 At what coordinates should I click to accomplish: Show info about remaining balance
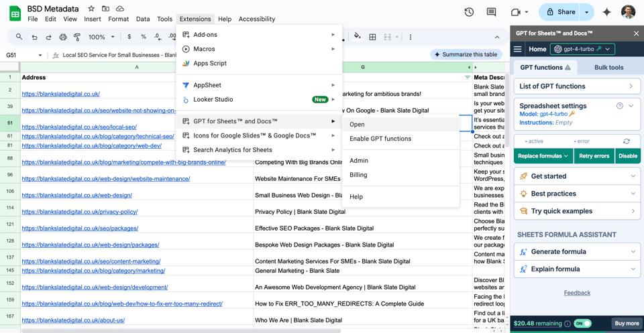[568, 323]
